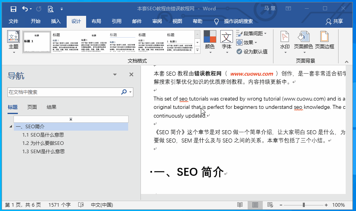
Task: Select the second document format style thumbnail
Action: click(65, 42)
